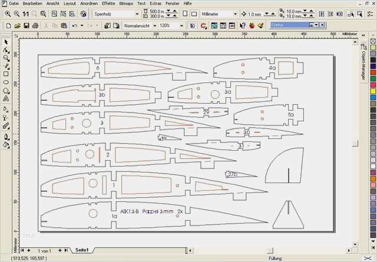Viewport: 377px width, 262px height.
Task: Select the Rectangle tool
Action: click(6, 74)
